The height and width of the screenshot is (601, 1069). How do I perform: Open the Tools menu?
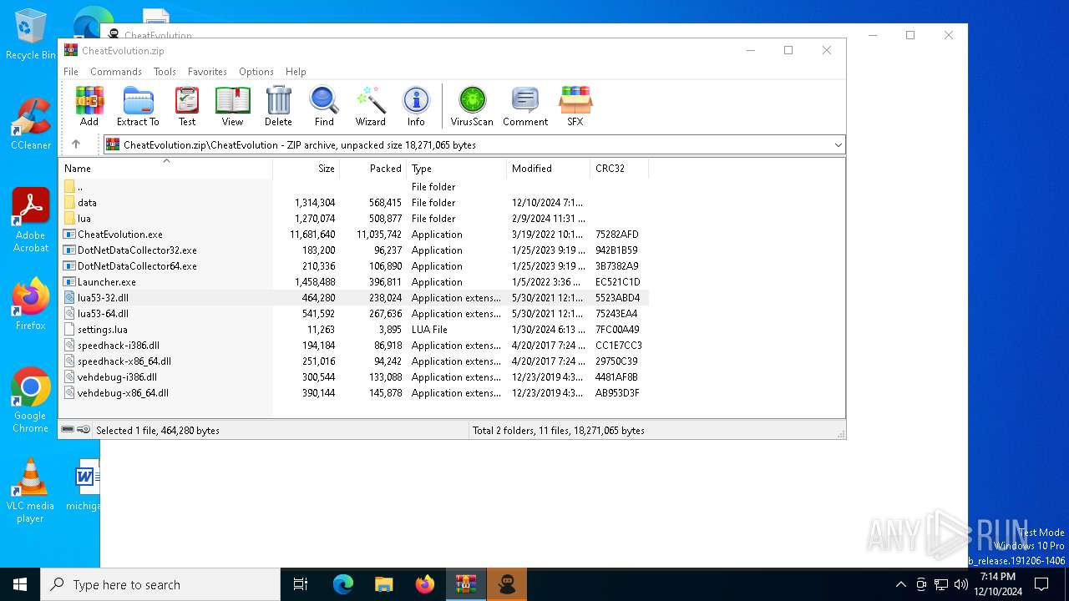pyautogui.click(x=165, y=72)
